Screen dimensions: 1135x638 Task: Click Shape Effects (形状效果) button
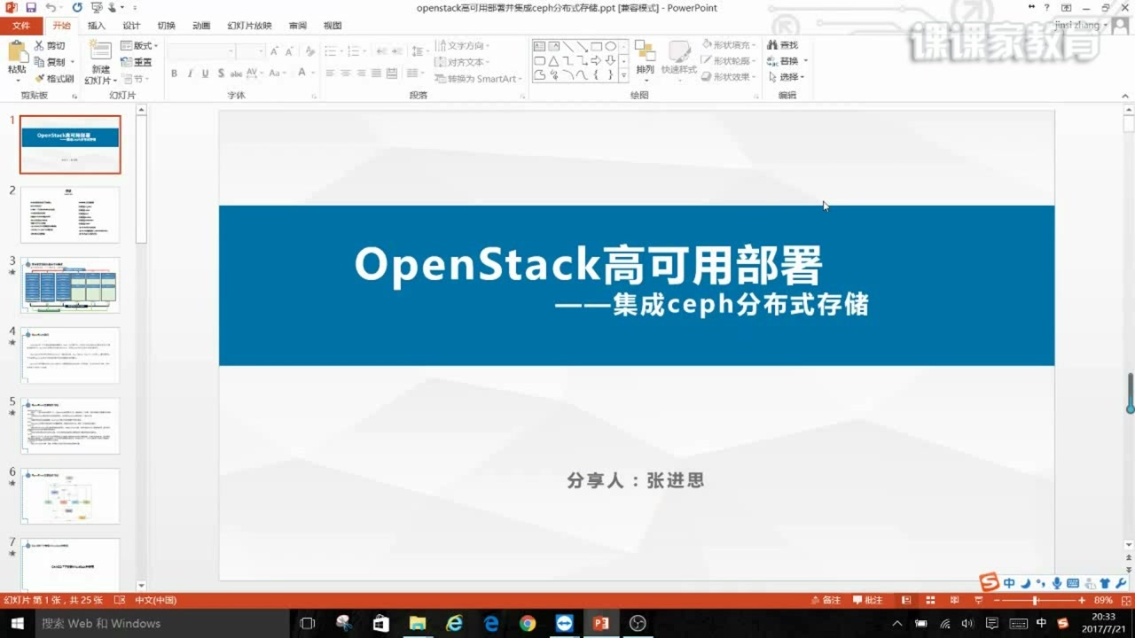click(x=731, y=77)
